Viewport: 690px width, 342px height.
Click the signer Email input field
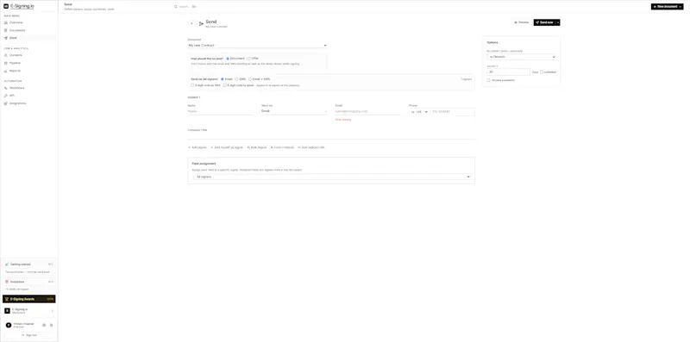coord(368,112)
